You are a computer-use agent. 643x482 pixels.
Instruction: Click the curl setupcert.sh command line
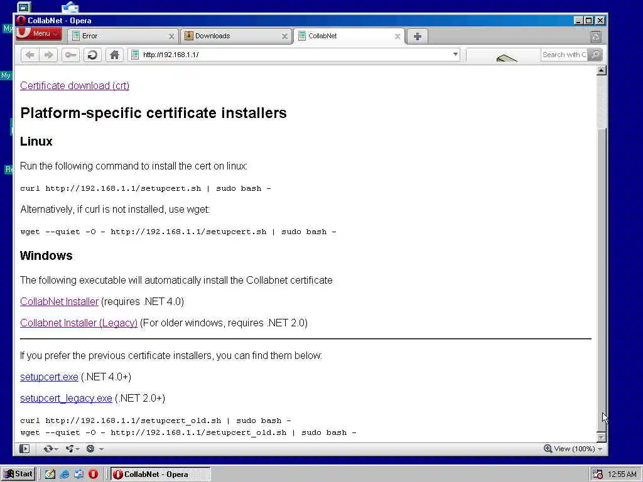click(146, 188)
